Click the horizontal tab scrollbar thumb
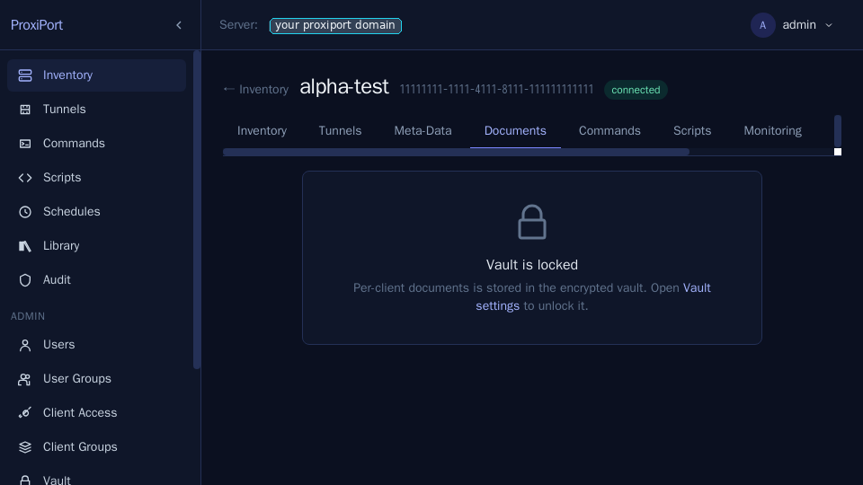 pos(456,153)
